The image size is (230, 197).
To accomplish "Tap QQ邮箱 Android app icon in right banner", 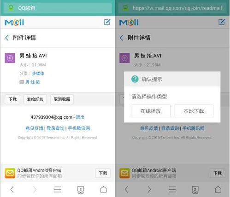I will point(124,173).
